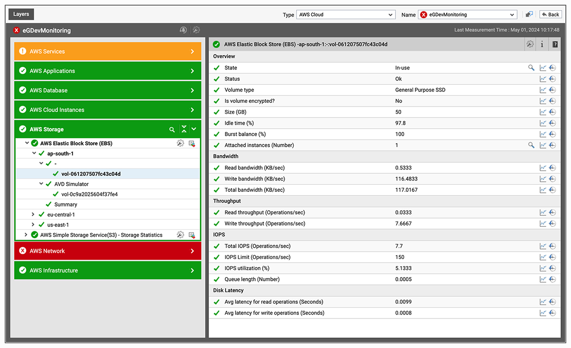Click the 'Disk Latency' section heading

(x=228, y=290)
